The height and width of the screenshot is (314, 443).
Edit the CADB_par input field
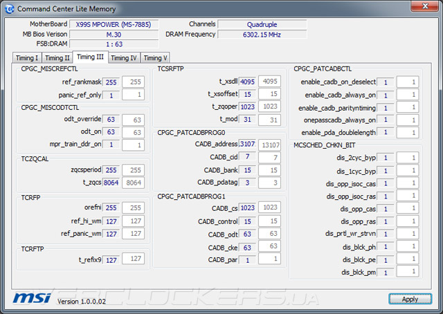click(x=269, y=259)
